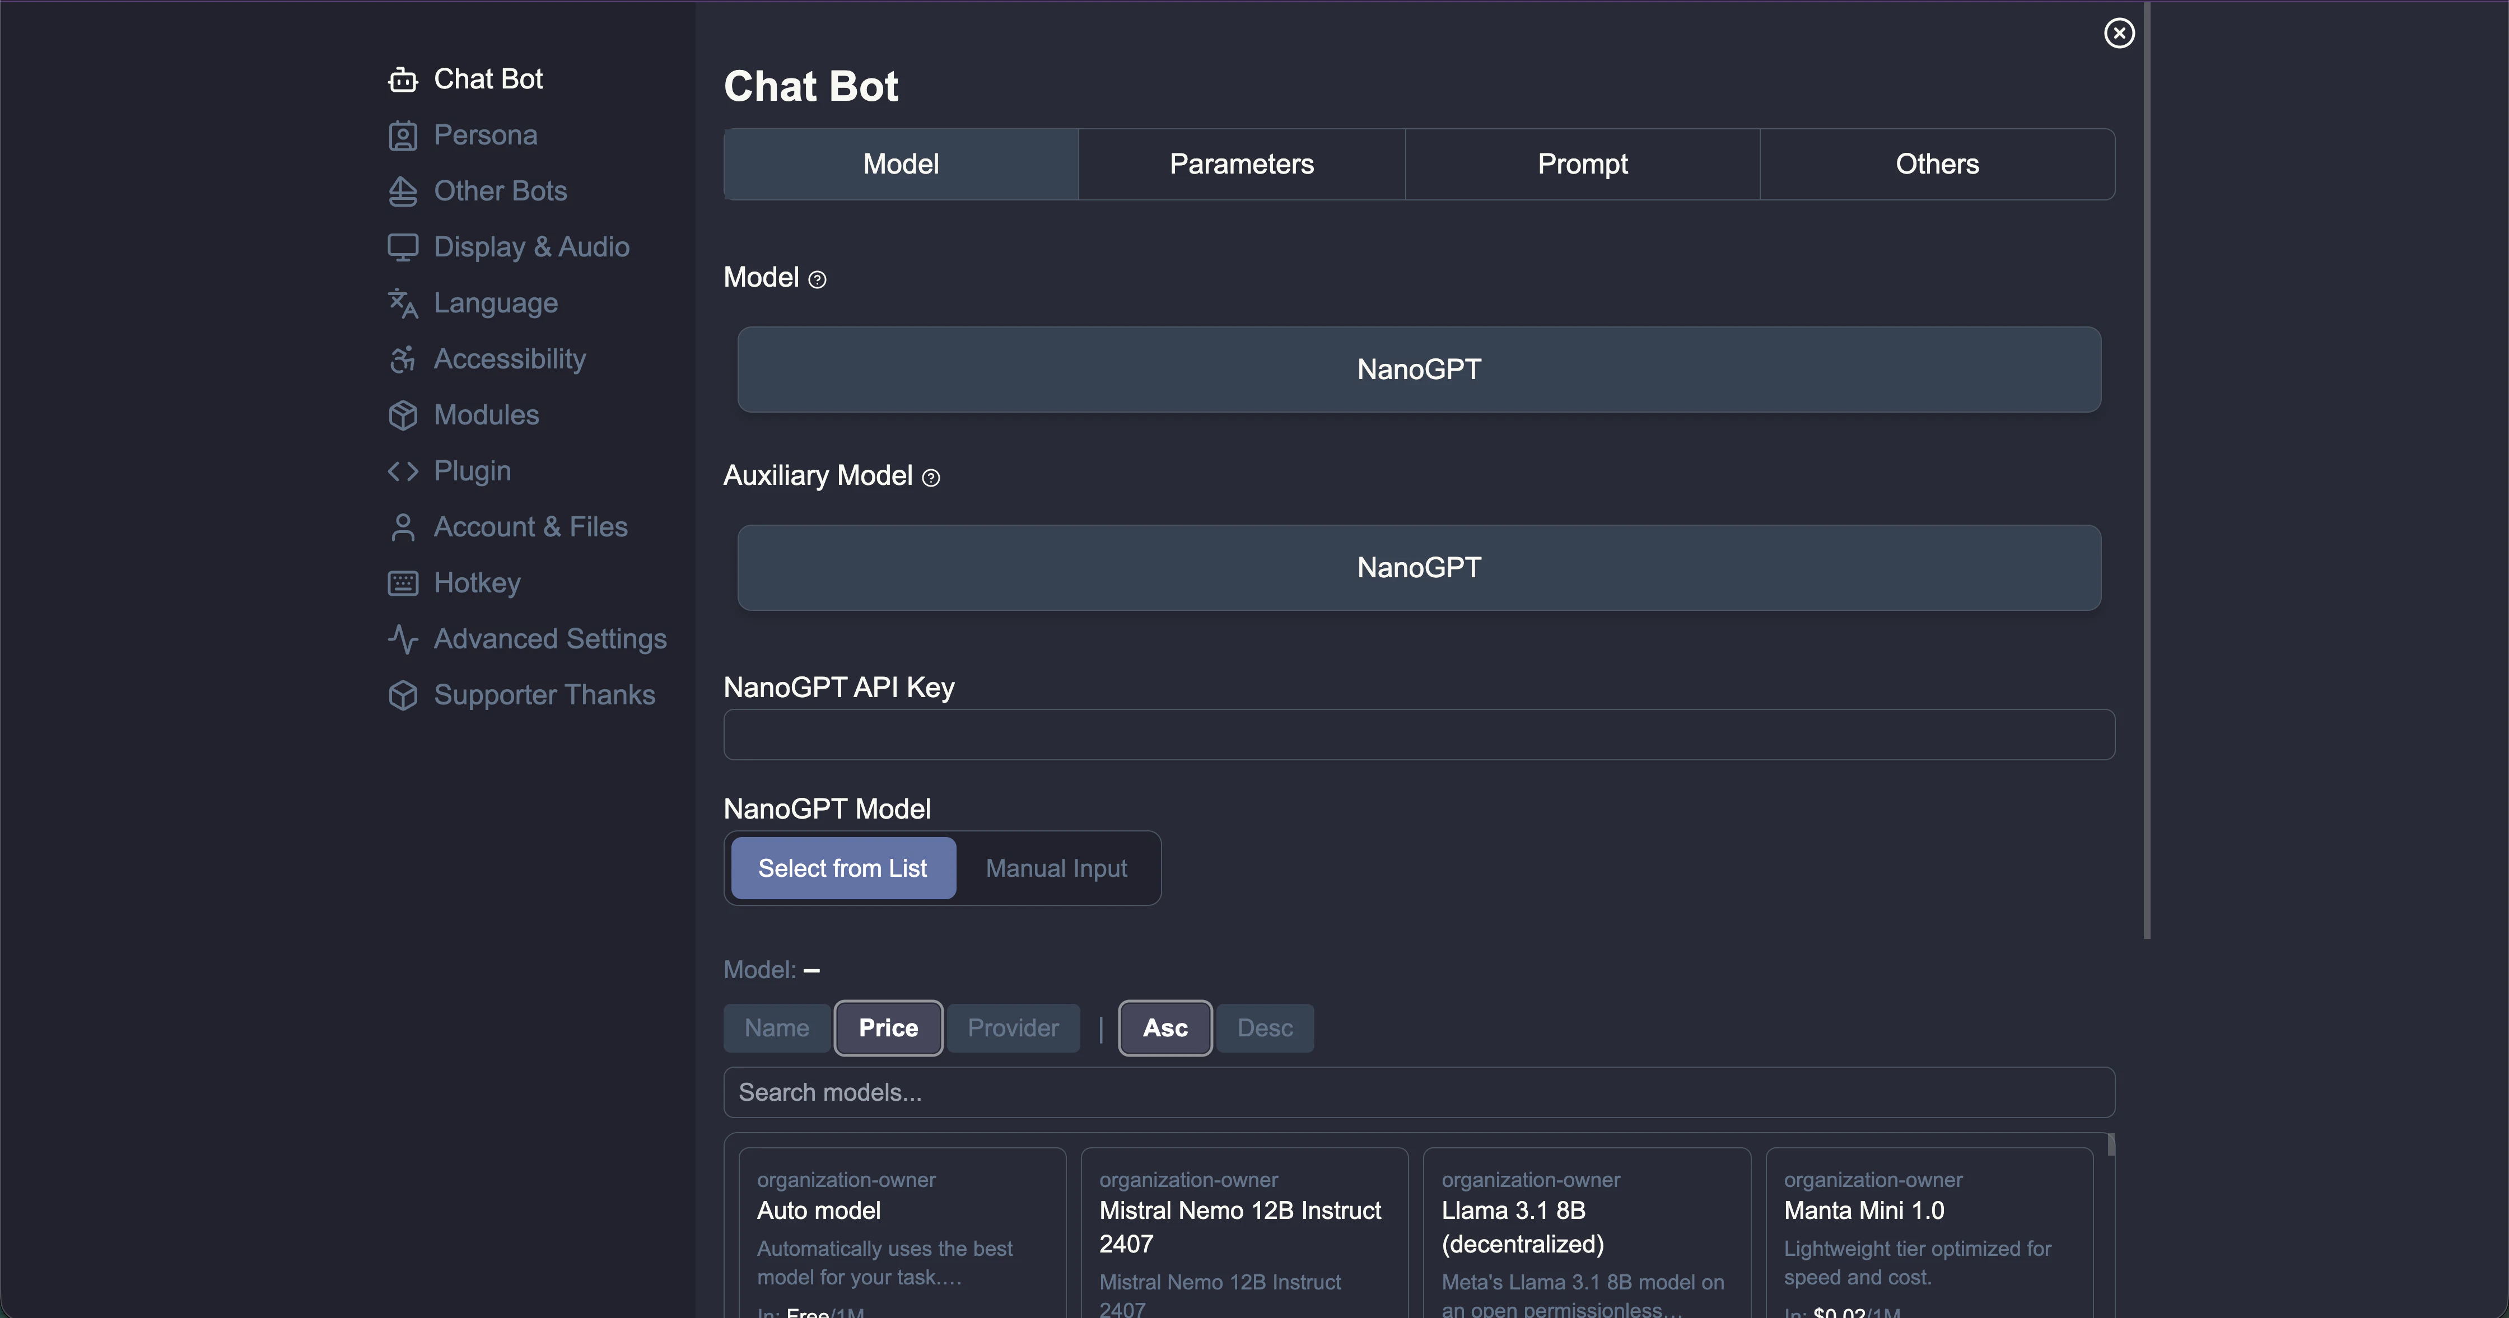
Task: Open the Supporter Thanks page
Action: (544, 694)
